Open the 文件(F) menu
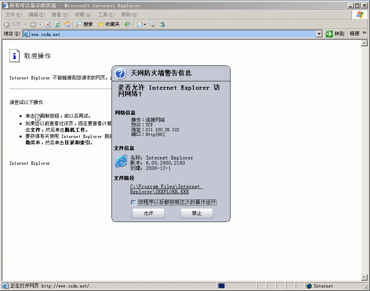The image size is (370, 291). [x=14, y=15]
